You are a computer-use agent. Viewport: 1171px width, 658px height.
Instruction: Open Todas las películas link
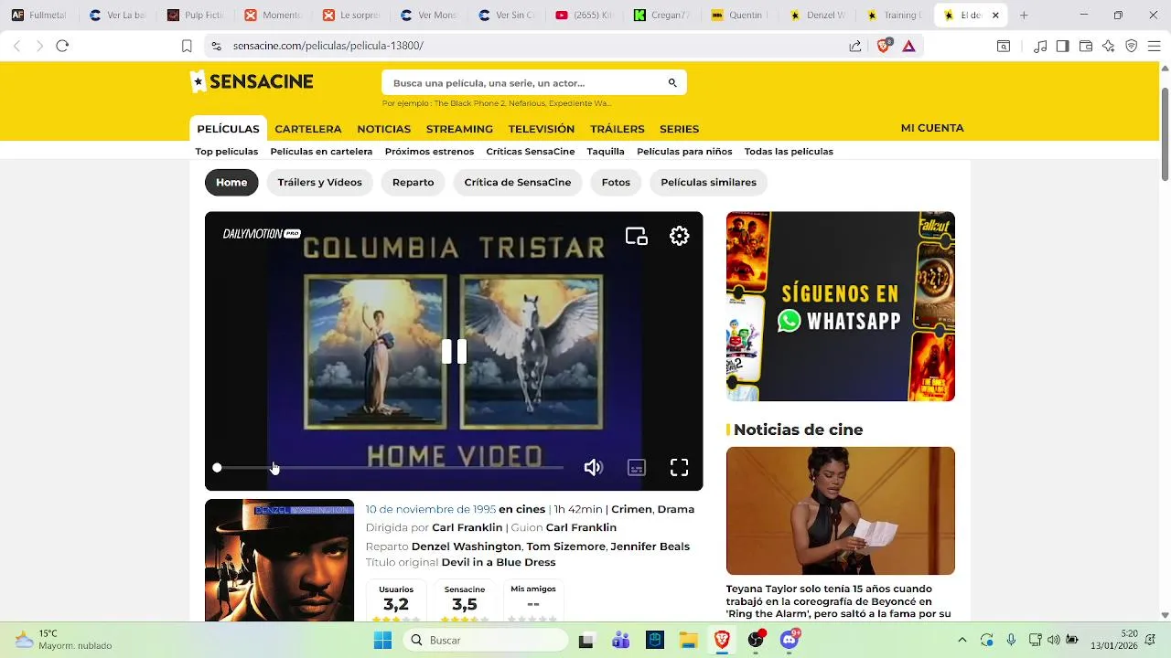789,152
